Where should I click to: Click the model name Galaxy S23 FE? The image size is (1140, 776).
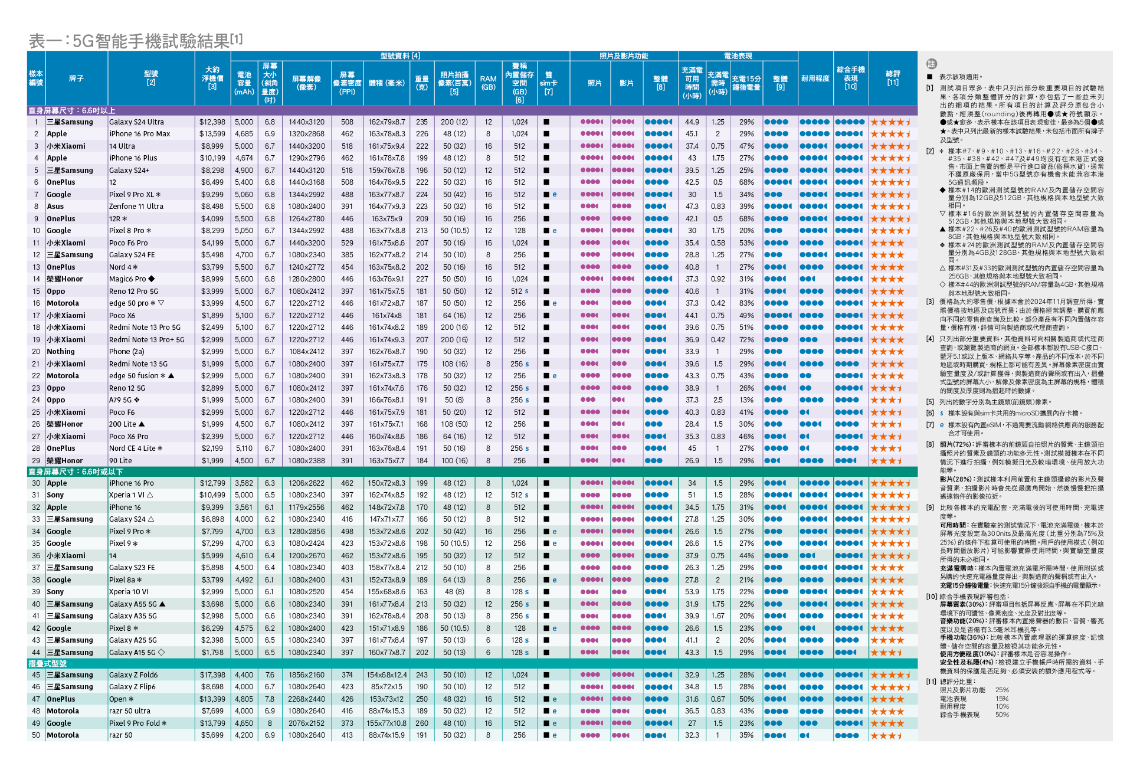pyautogui.click(x=132, y=568)
